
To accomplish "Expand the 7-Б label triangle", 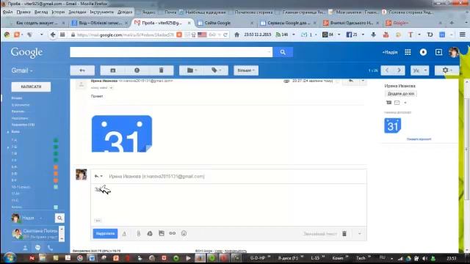I will [x=8, y=147].
